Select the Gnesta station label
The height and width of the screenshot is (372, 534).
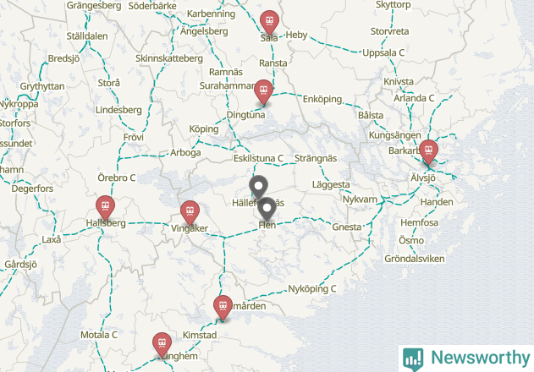pos(347,227)
